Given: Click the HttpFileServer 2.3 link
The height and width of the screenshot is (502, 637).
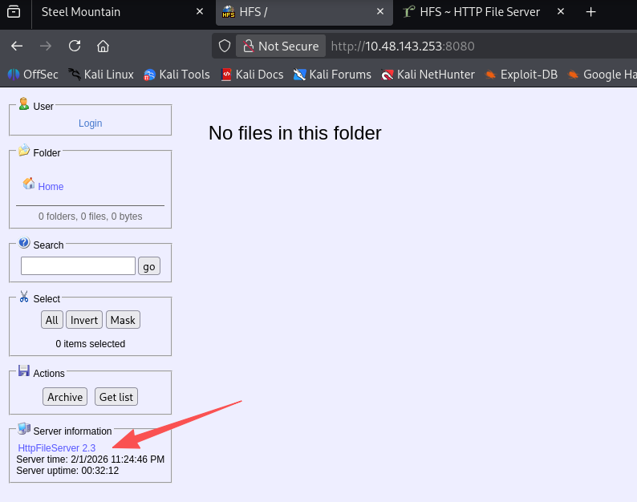Looking at the screenshot, I should click(57, 448).
